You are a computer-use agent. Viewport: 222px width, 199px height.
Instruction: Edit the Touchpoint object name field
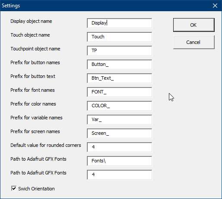click(120, 50)
